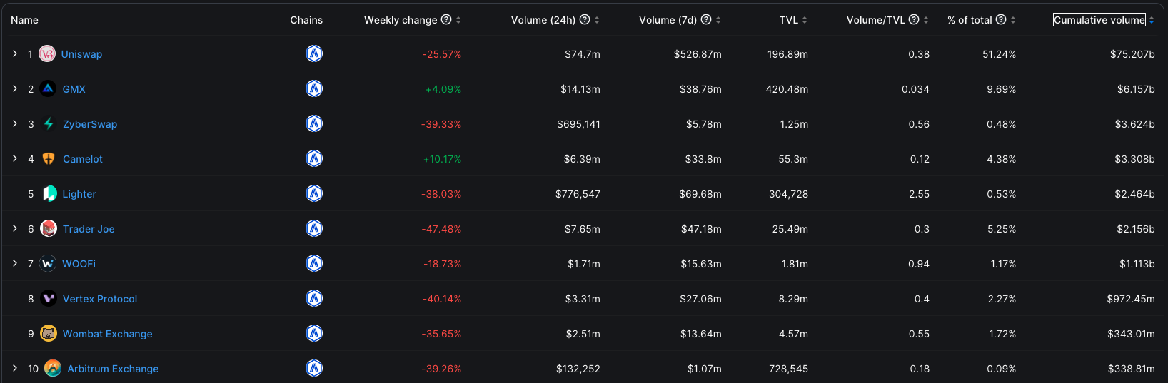Open the Uniswap protocol link
1168x383 pixels.
point(81,54)
